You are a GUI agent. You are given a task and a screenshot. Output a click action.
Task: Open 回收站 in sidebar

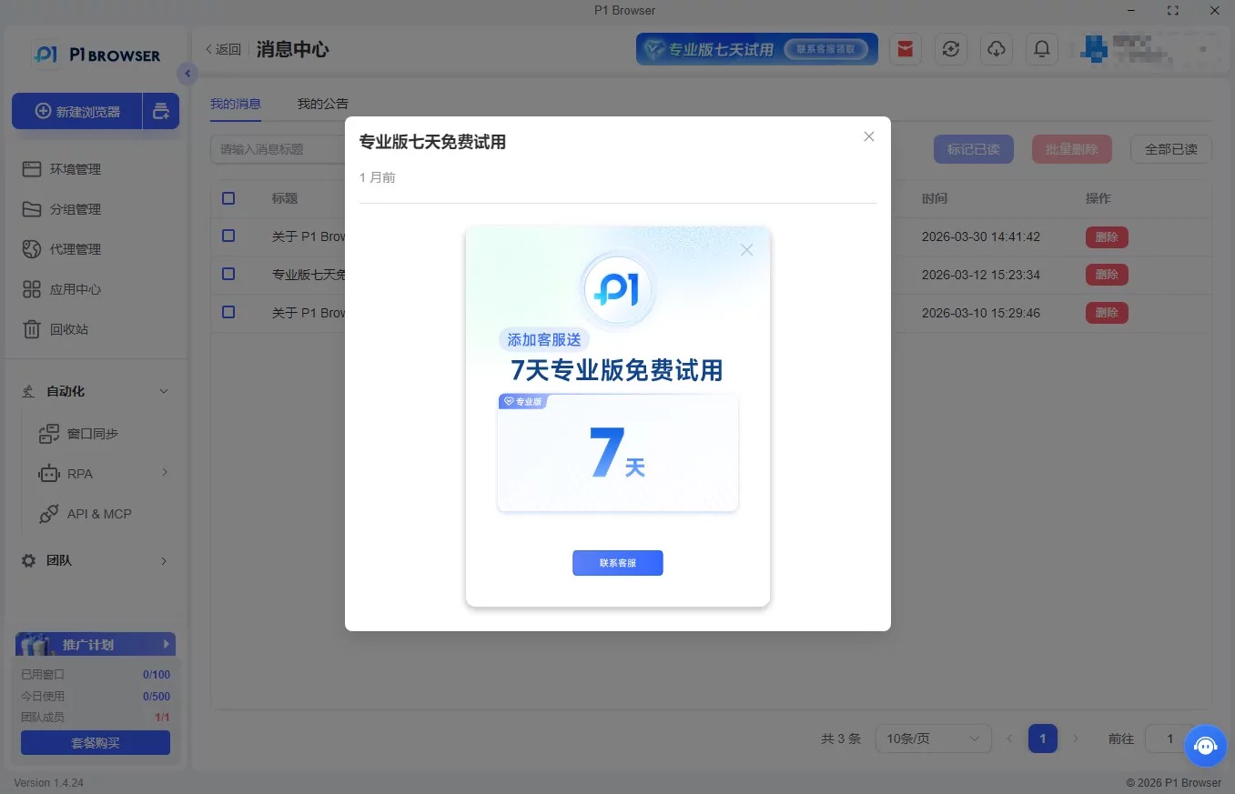(x=96, y=329)
